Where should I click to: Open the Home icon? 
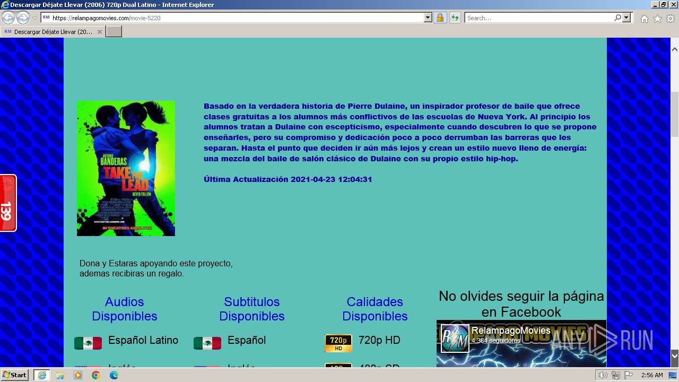click(644, 19)
